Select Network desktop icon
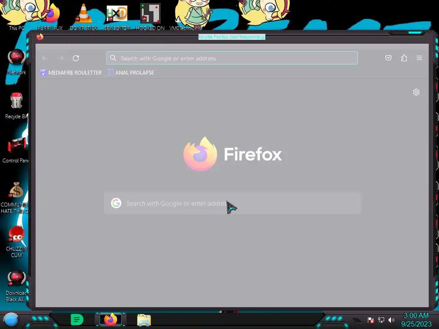 [x=17, y=62]
